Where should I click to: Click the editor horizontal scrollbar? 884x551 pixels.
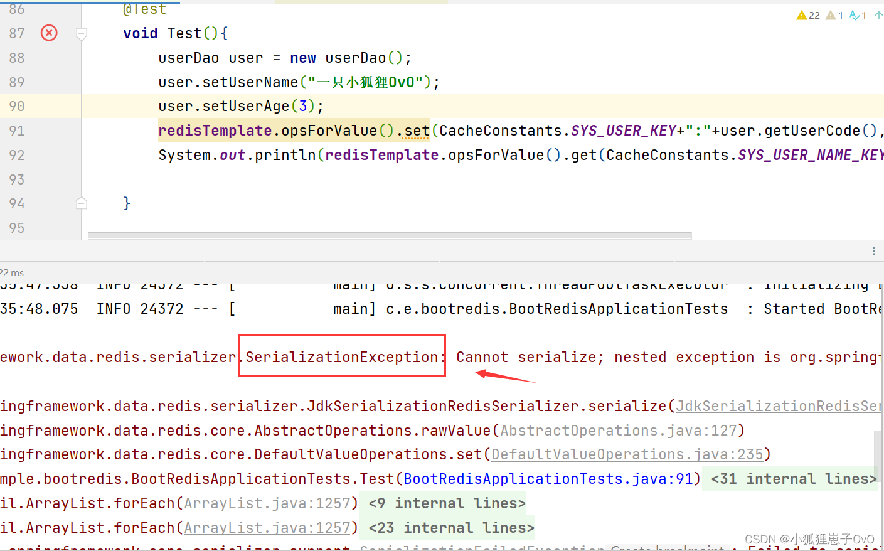point(390,236)
